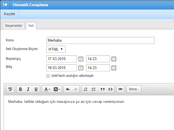
Task: Undo the last edit in editor
Action: point(68,89)
